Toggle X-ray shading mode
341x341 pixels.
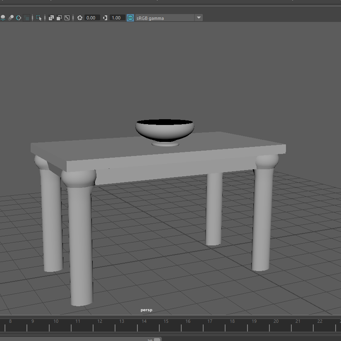point(51,18)
